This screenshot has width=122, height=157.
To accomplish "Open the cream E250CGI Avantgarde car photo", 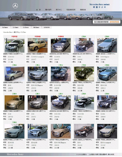I will pos(38,45).
